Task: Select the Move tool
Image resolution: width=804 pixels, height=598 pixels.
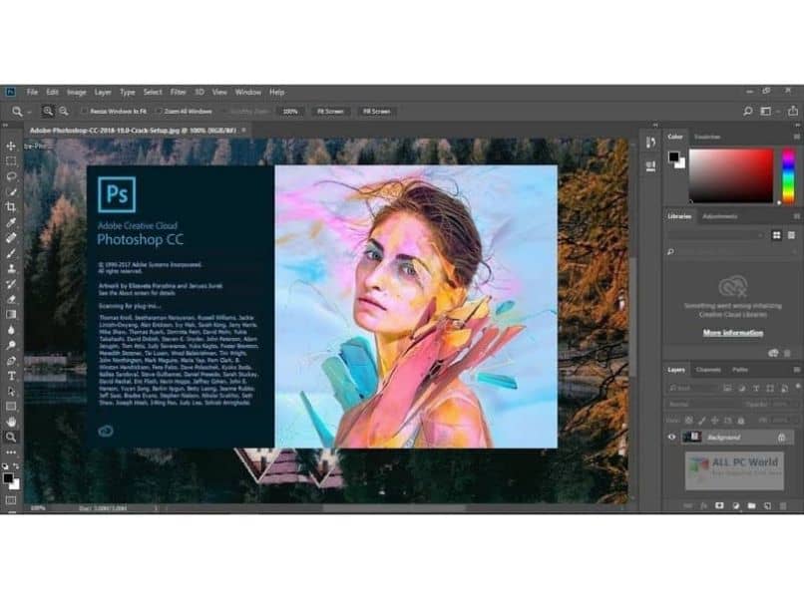Action: [11, 147]
